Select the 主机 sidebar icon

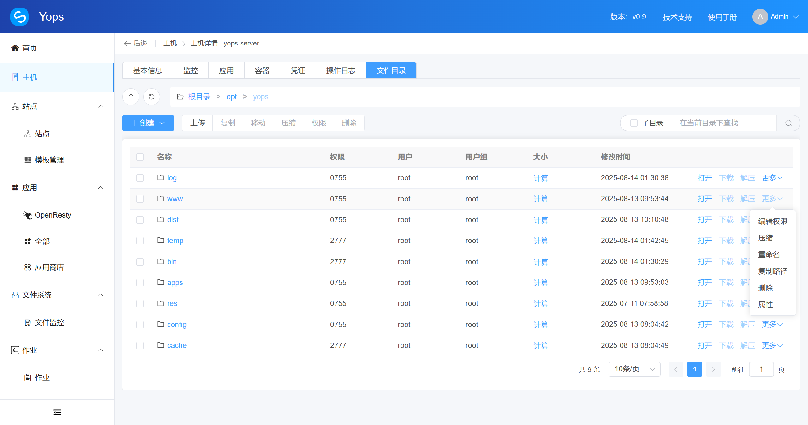15,77
